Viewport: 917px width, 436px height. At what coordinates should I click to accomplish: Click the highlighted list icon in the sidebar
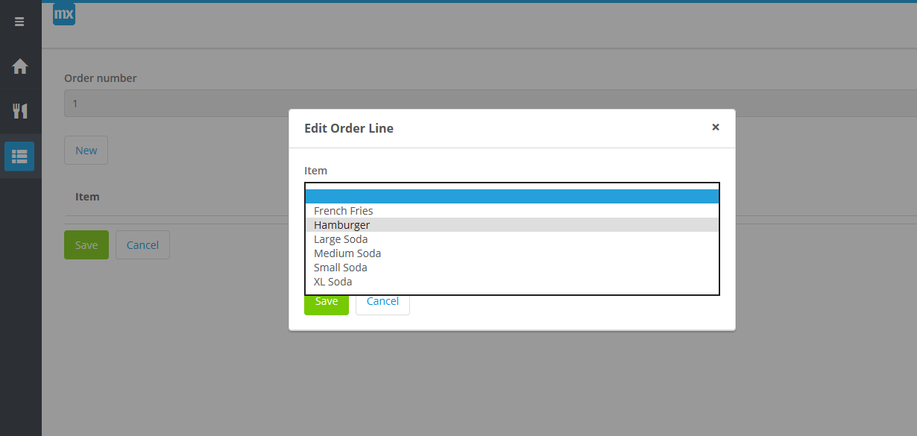coord(19,157)
